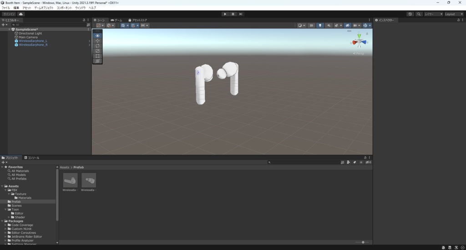Collapse the SampleScene hierarchy

9,29
